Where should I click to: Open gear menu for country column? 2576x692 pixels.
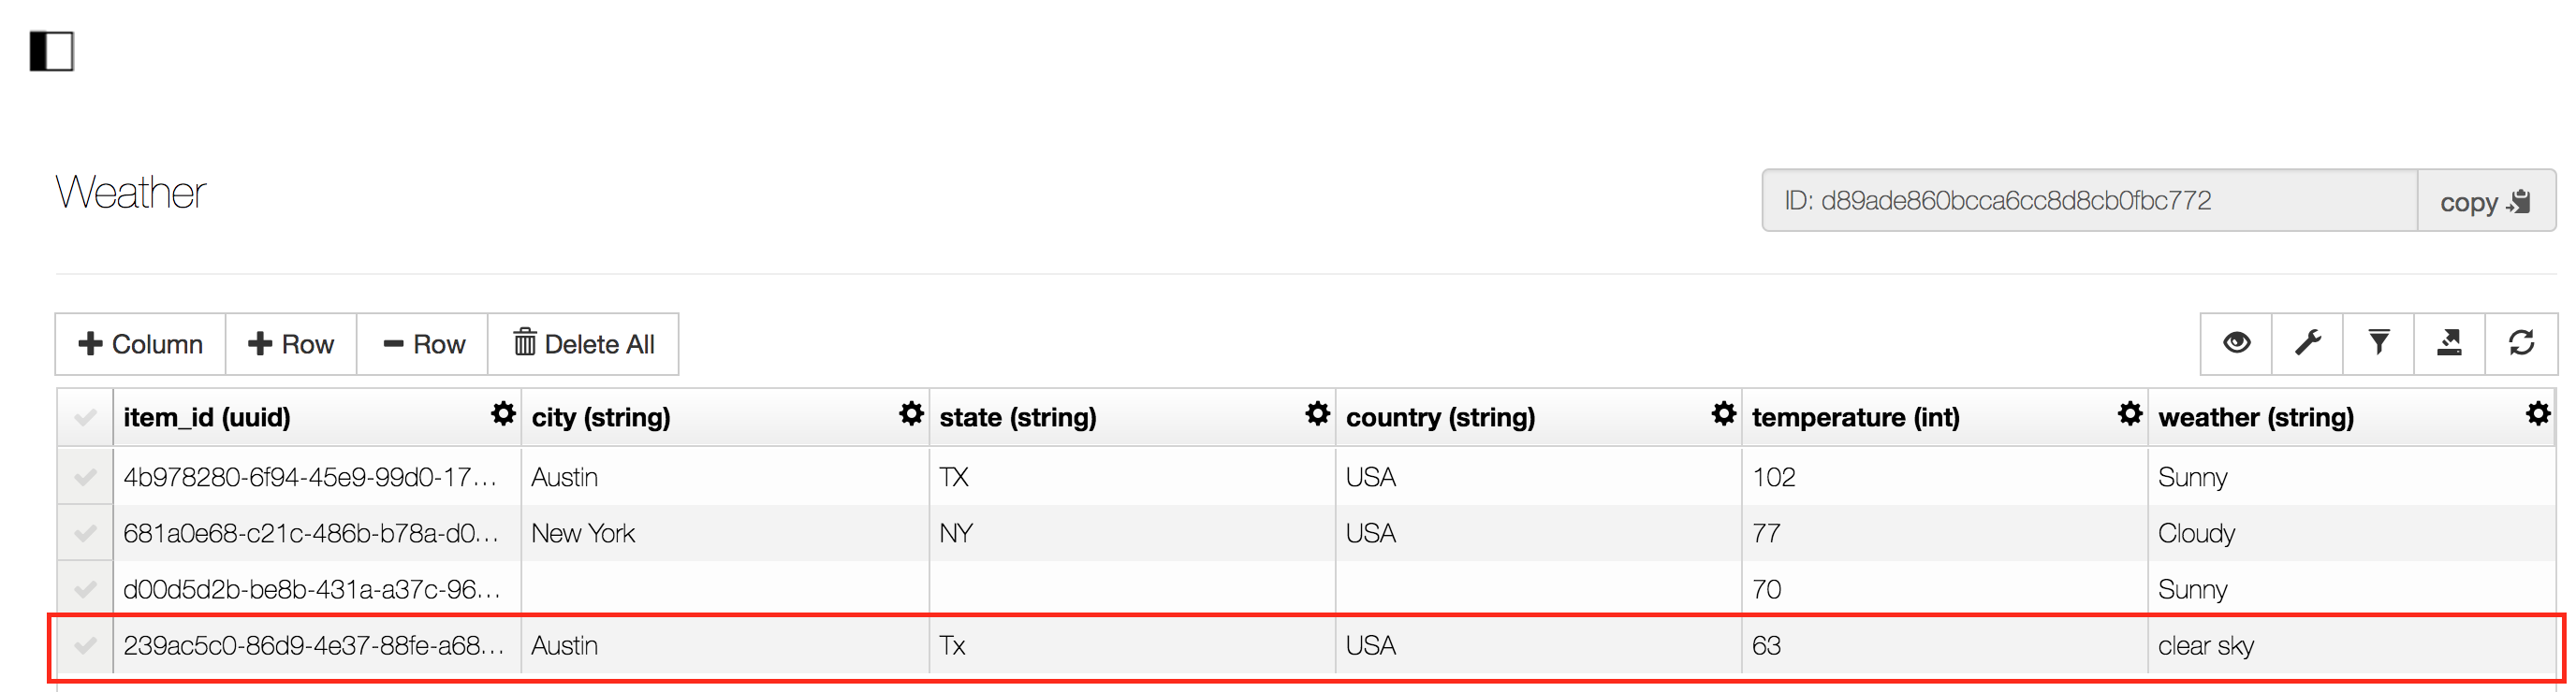(x=1724, y=414)
